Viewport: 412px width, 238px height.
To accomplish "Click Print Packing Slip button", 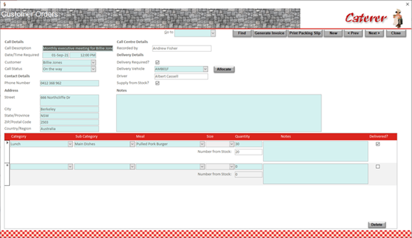I will 305,33.
